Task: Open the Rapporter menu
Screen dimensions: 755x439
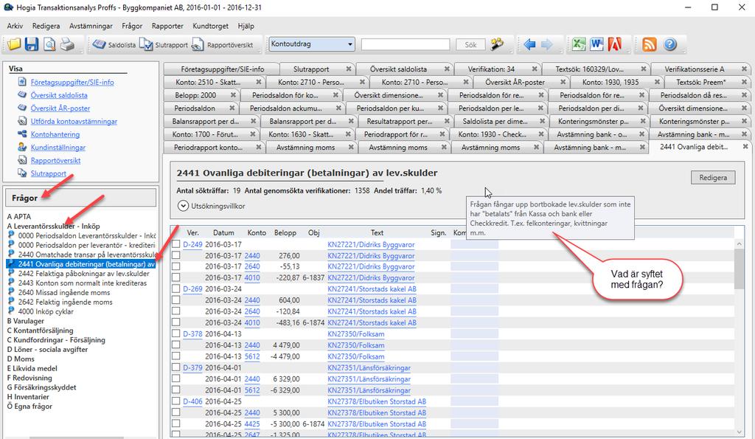Action: pos(167,26)
